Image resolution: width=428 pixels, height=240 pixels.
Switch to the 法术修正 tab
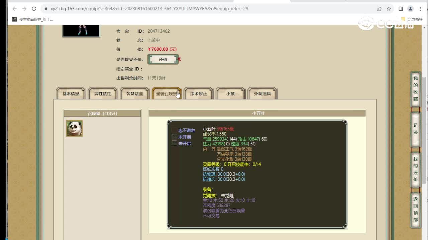tap(199, 94)
